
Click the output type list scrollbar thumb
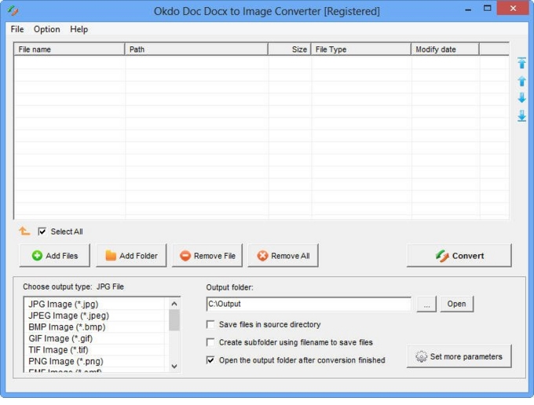pos(174,320)
